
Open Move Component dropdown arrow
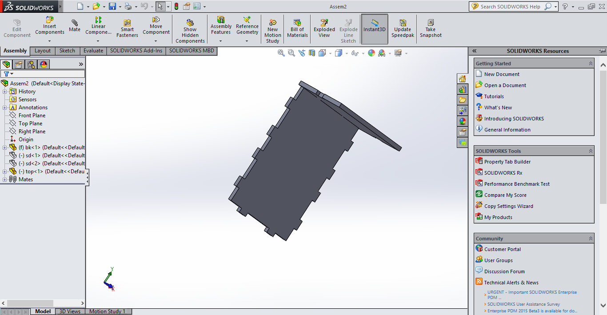(156, 41)
